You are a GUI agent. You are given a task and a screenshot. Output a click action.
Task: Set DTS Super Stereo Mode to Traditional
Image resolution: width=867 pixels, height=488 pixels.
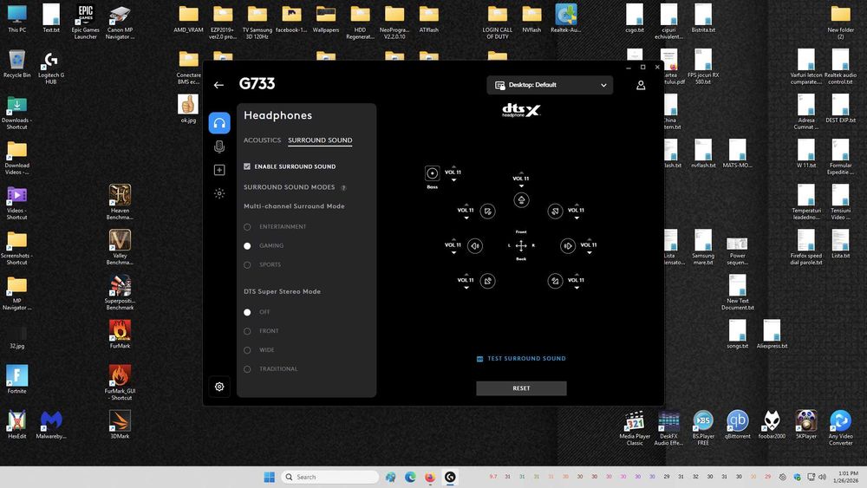point(247,369)
